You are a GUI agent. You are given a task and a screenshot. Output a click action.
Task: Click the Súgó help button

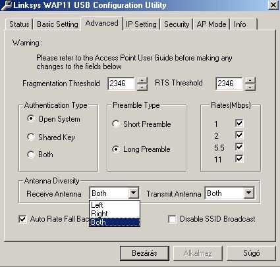(x=251, y=253)
